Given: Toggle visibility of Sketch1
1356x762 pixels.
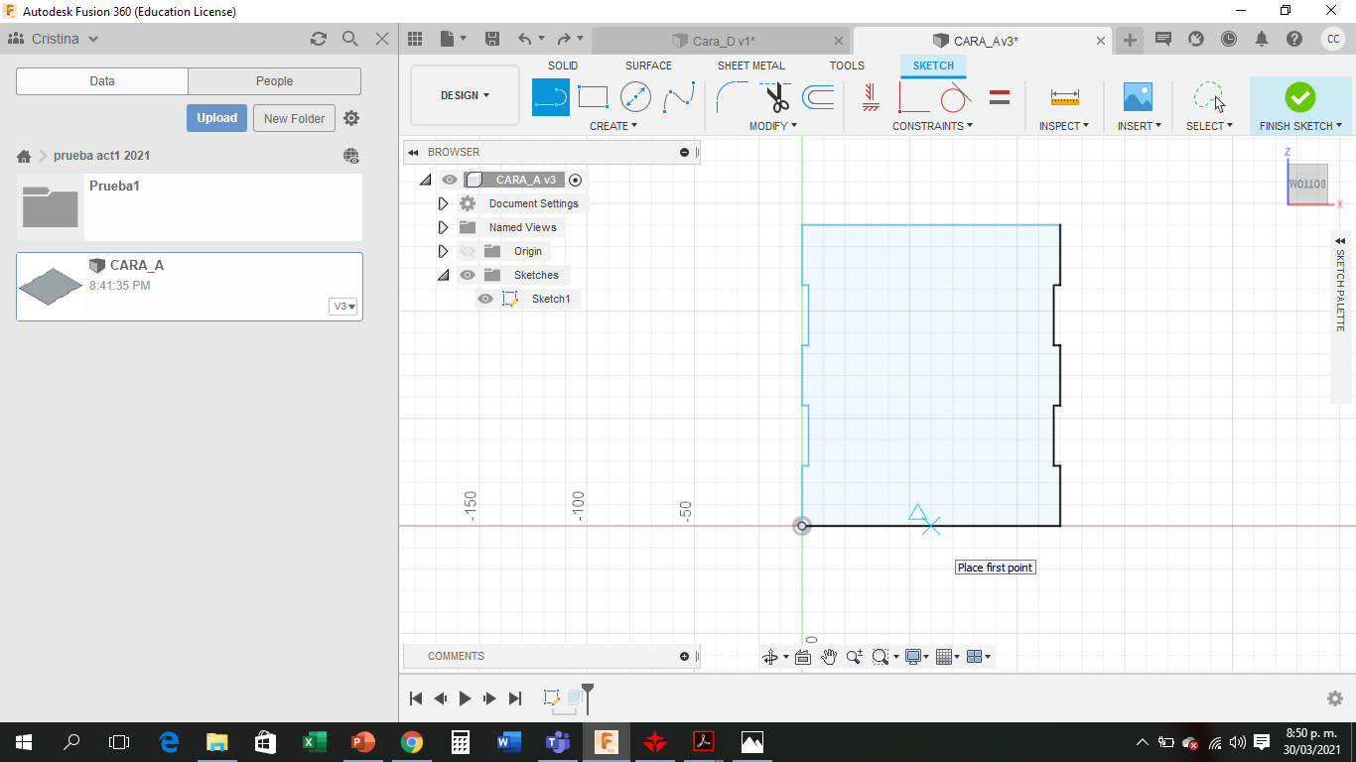Looking at the screenshot, I should [485, 299].
